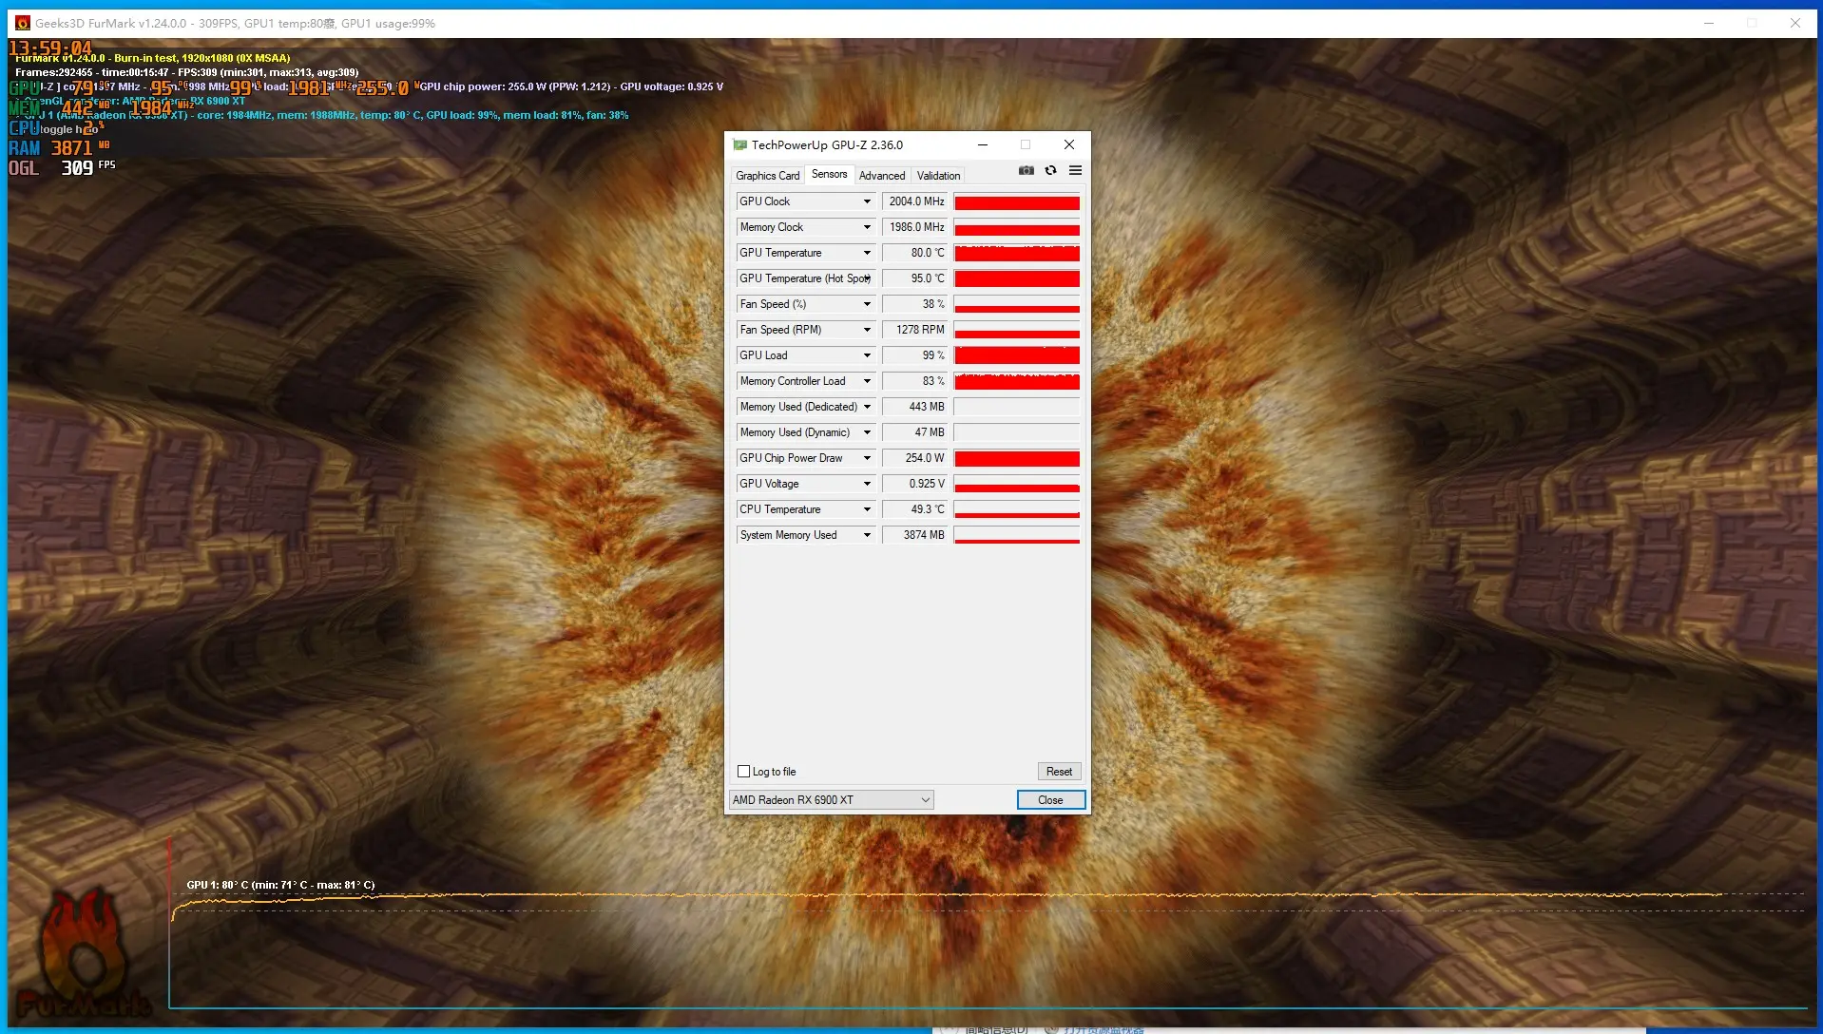
Task: Click the 99 % GPU Load value
Action: pyautogui.click(x=914, y=355)
